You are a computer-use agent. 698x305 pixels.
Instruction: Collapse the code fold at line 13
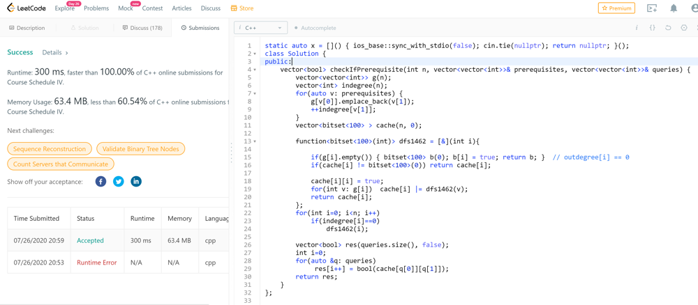point(255,141)
